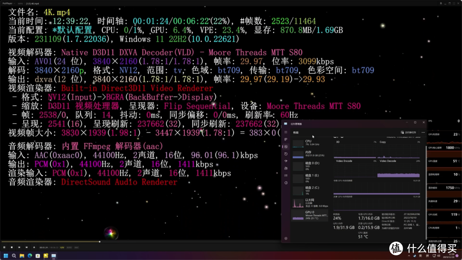Select 磁盘 1 (E:) in the performance list
This screenshot has width=462, height=260.
pos(310,178)
